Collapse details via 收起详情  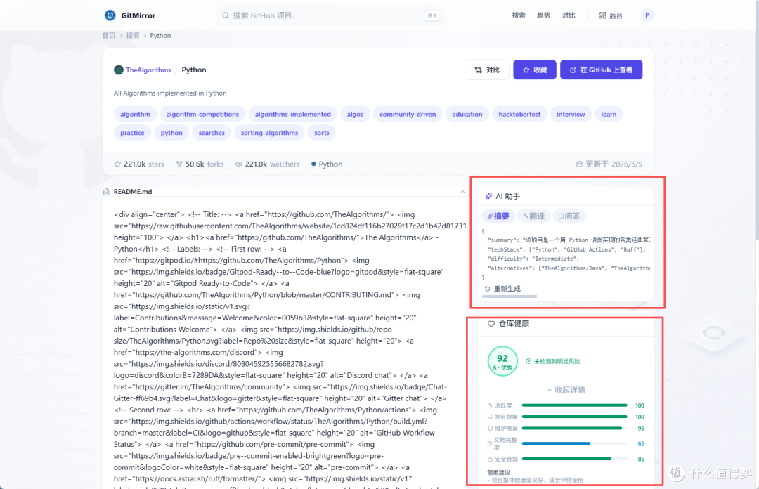(566, 390)
